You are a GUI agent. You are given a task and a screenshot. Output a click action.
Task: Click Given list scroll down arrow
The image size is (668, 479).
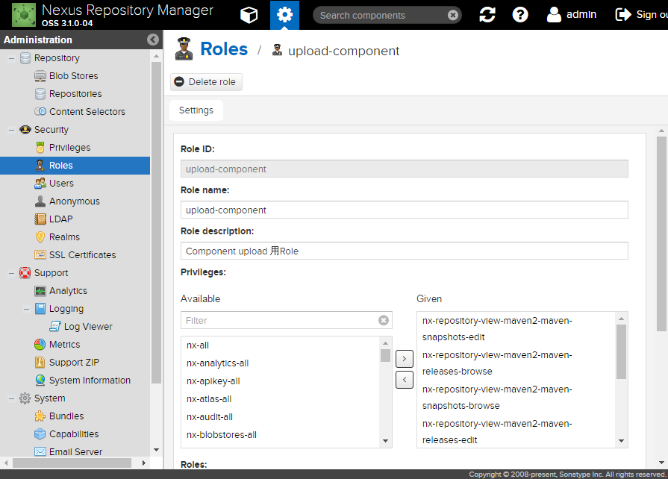click(621, 441)
